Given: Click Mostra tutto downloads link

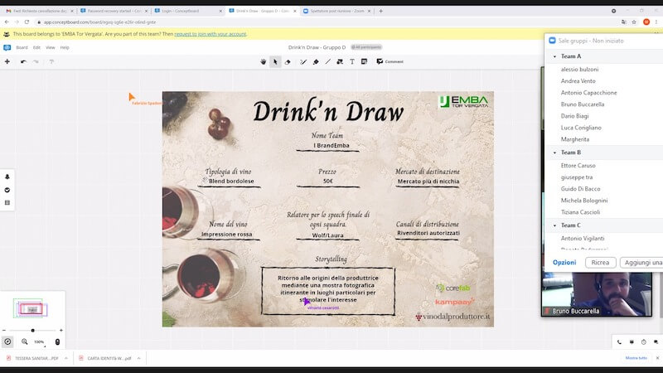Looking at the screenshot, I should click(636, 358).
